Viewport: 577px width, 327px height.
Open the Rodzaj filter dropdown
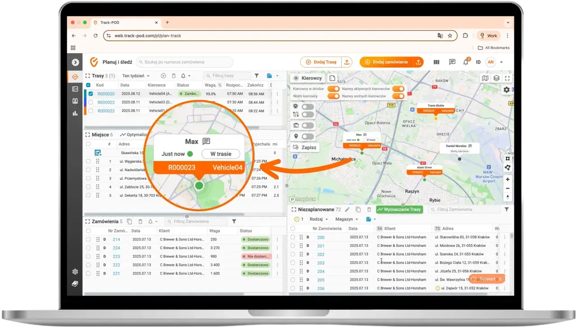[x=319, y=219]
